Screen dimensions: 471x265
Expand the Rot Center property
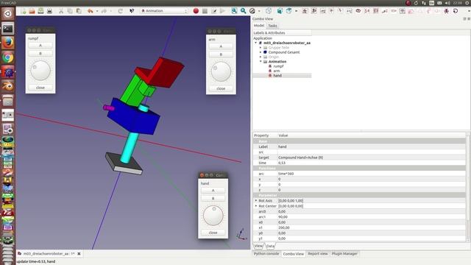256,206
